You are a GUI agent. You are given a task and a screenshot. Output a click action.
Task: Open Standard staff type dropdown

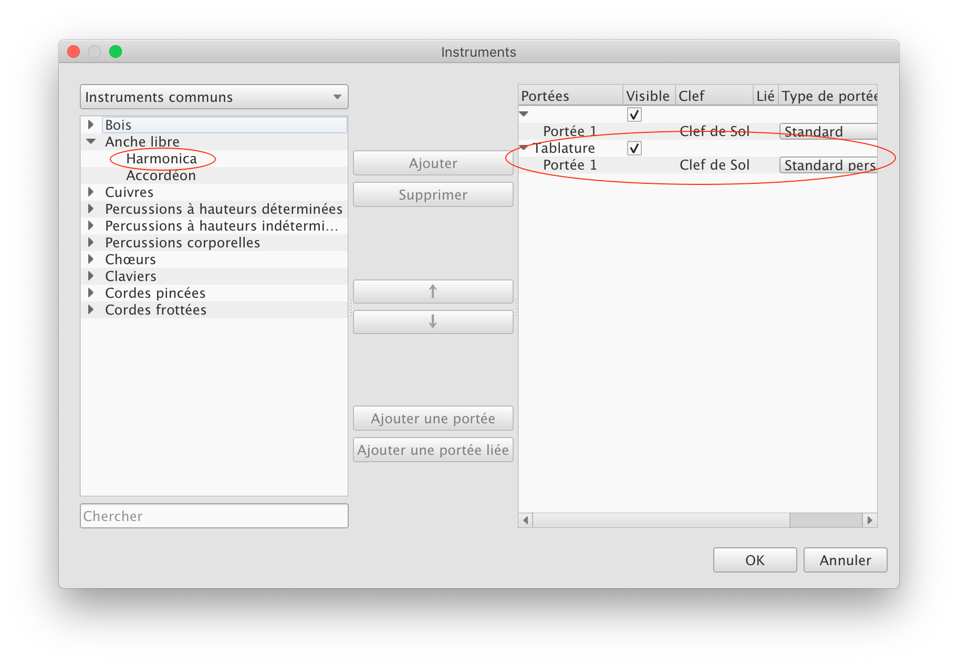[x=828, y=131]
